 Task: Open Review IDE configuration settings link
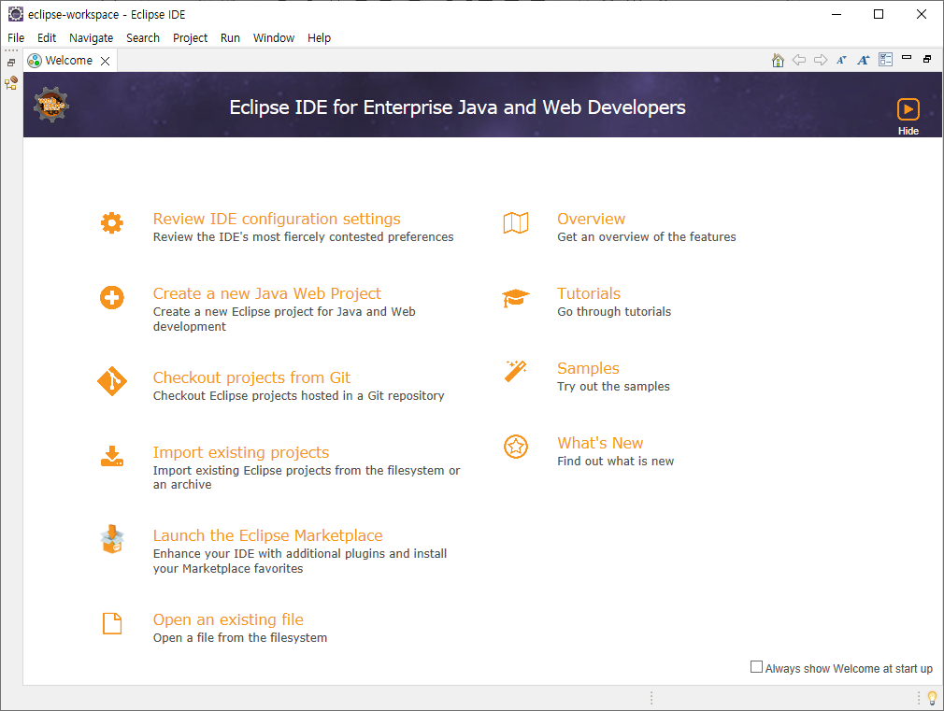tap(277, 219)
